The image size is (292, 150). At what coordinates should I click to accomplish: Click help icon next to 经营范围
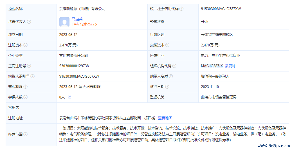point(26,134)
